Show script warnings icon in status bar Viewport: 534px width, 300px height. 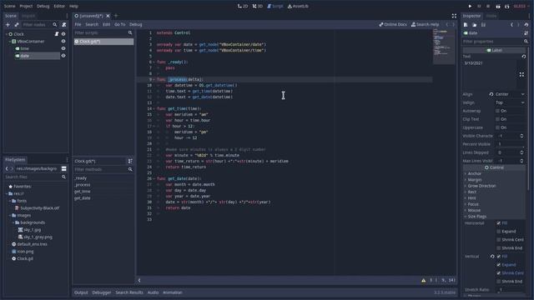[423, 280]
